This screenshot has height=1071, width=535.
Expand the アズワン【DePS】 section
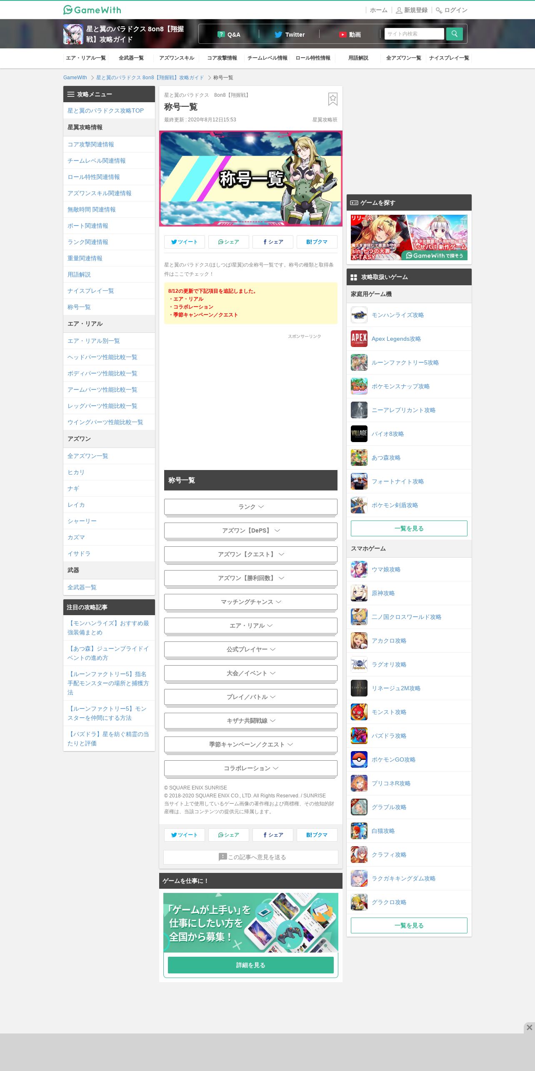pos(251,530)
